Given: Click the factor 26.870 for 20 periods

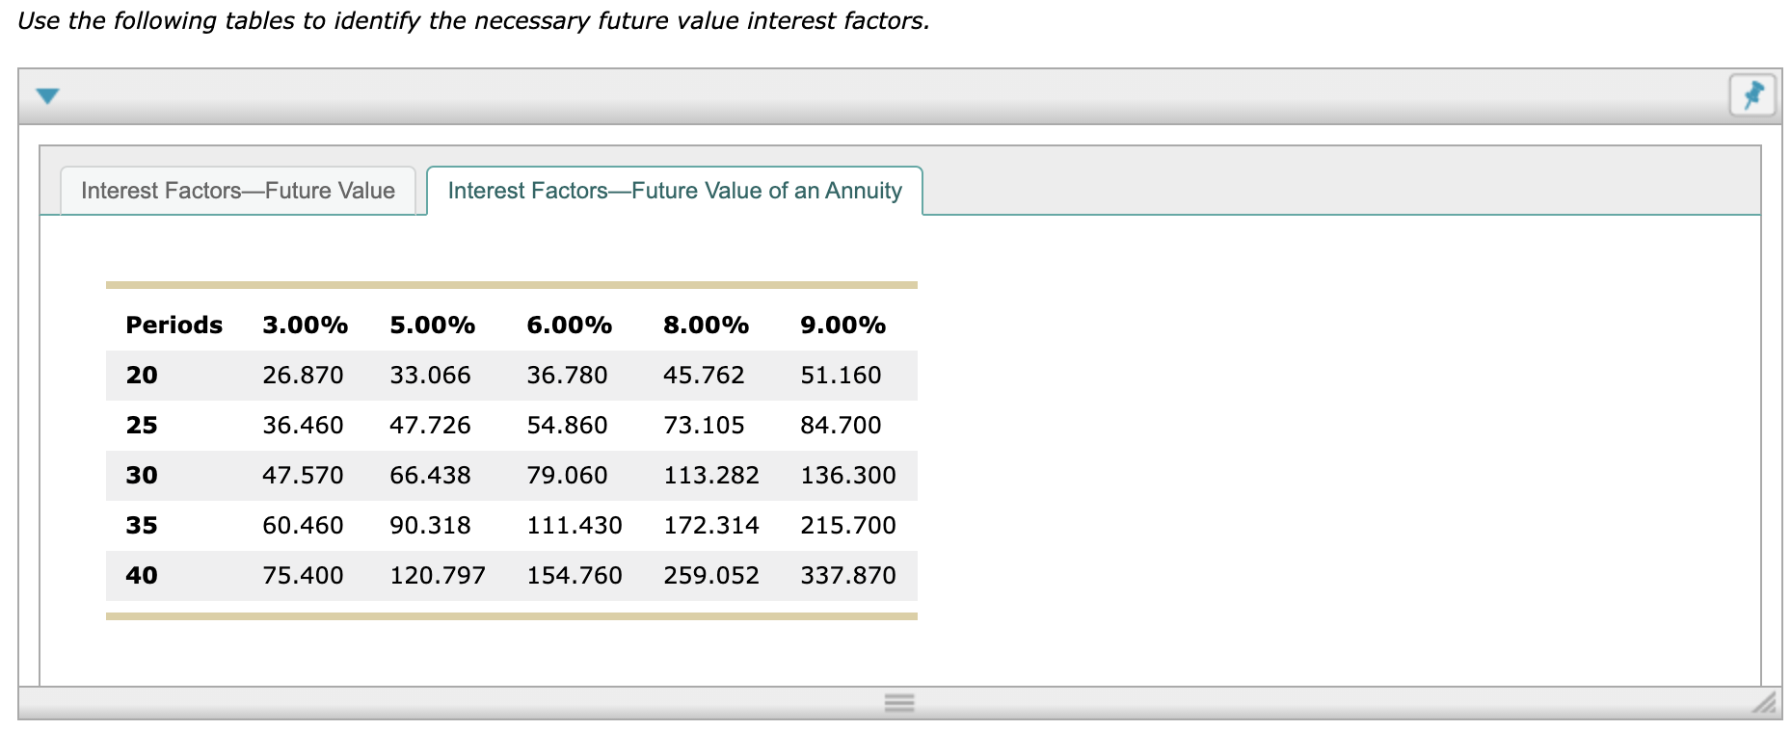Looking at the screenshot, I should pos(304,375).
